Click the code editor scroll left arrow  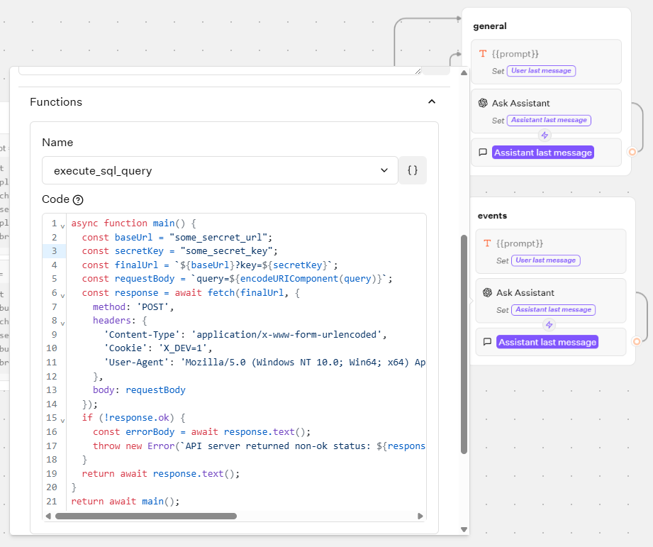pos(48,516)
